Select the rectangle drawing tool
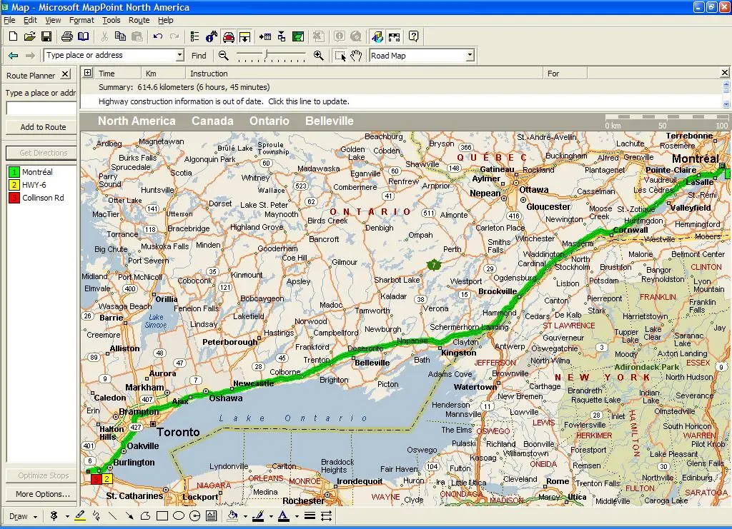This screenshot has height=529, width=732. [162, 515]
